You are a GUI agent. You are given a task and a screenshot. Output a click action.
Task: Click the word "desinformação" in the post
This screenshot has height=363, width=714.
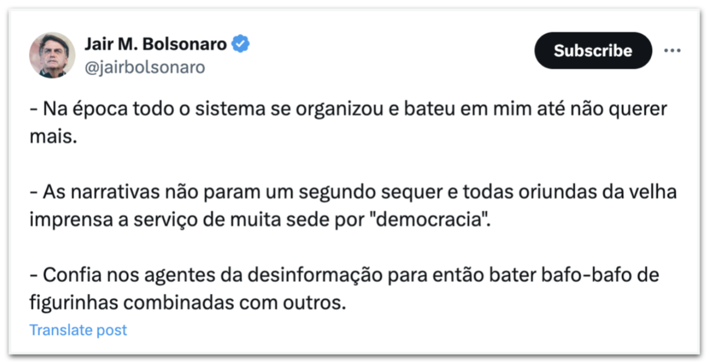pos(315,275)
